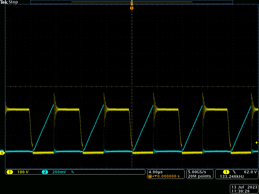Select the Tek logo
Screen dimensions: 259x194
pyautogui.click(x=4, y=2)
